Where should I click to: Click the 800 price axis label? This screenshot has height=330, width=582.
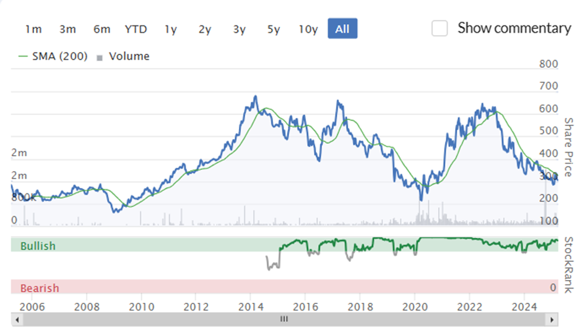[x=549, y=64]
